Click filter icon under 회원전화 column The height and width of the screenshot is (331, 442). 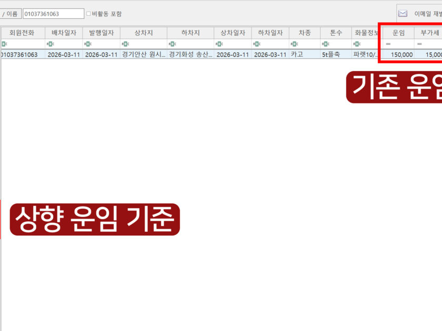4,44
